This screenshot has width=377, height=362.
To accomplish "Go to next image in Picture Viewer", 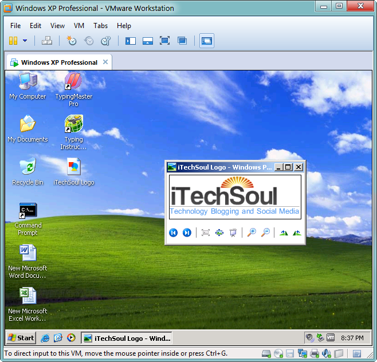I will [187, 233].
